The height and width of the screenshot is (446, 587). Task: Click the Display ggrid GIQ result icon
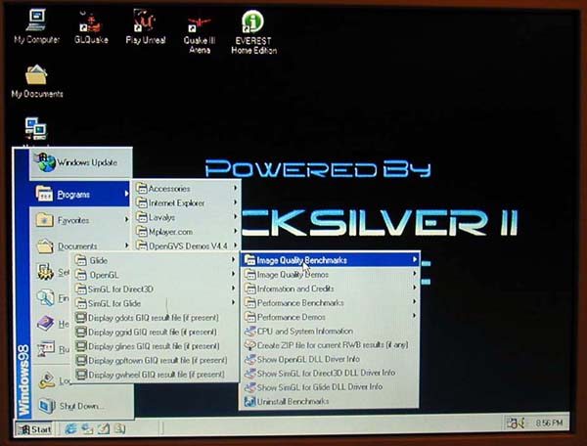(80, 332)
